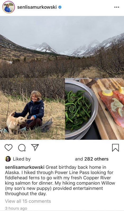124x211 pixels.
Task: Tap the caption text about Power Line Pass
Action: 60,180
